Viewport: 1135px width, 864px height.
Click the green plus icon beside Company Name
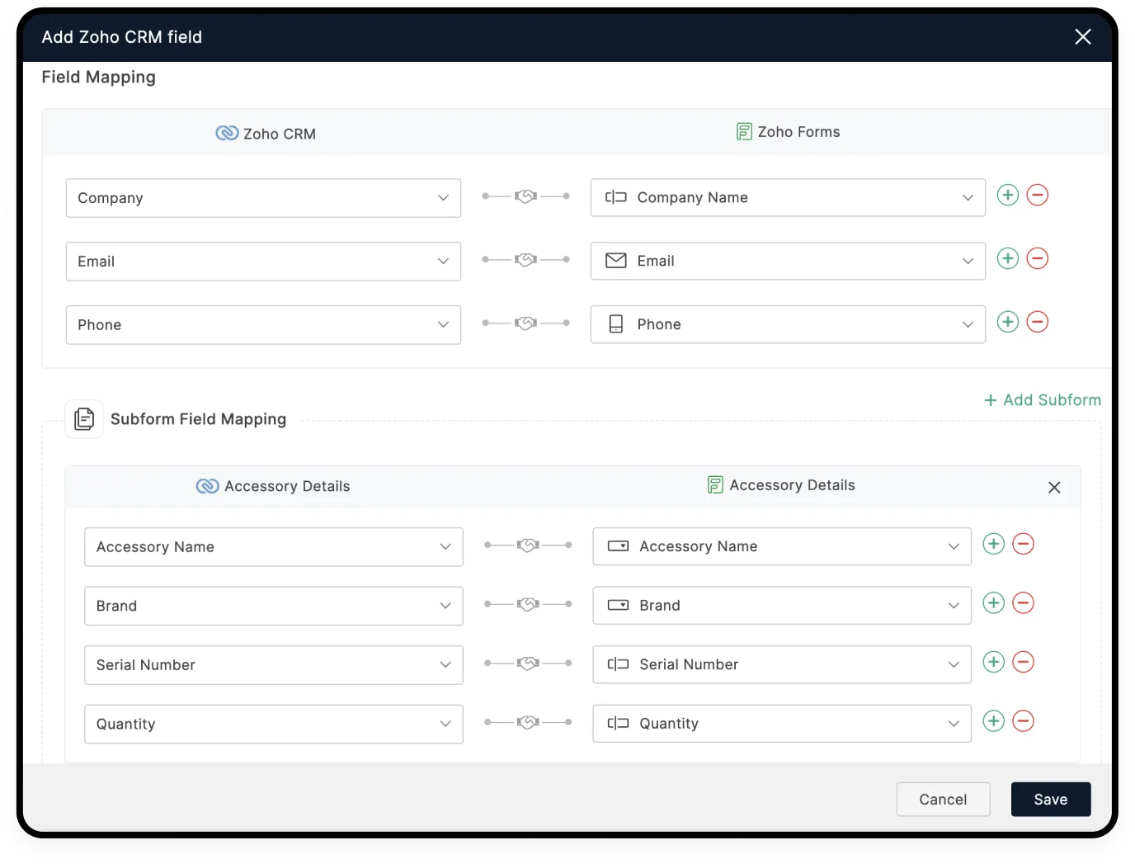click(x=1007, y=196)
